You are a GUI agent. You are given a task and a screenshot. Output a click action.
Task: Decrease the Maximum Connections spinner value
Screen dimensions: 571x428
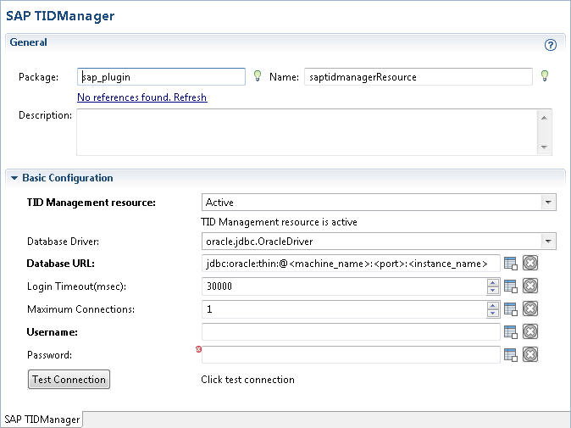493,314
